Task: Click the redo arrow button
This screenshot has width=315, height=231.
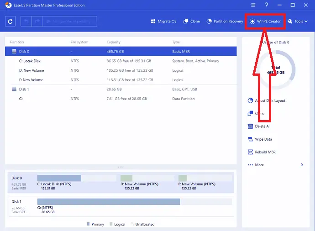Action: click(37, 21)
